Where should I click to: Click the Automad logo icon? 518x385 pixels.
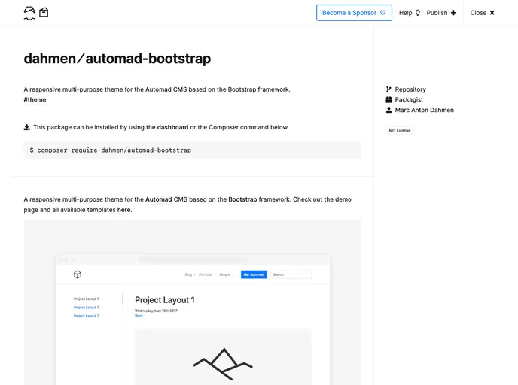click(x=29, y=13)
